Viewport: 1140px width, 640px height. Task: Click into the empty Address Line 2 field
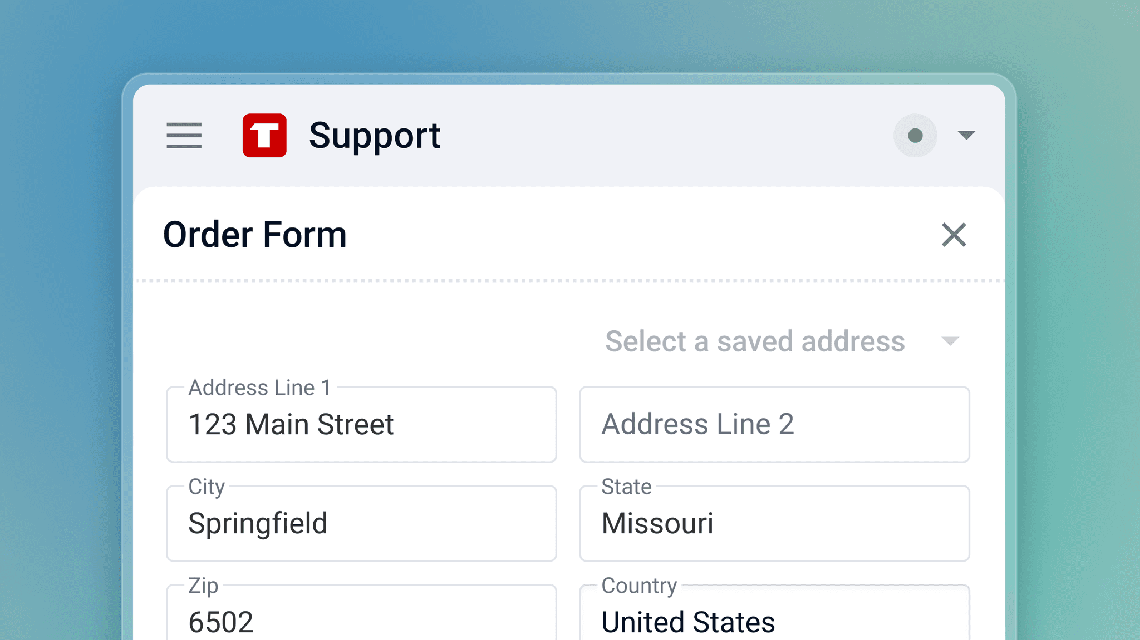pyautogui.click(x=774, y=424)
